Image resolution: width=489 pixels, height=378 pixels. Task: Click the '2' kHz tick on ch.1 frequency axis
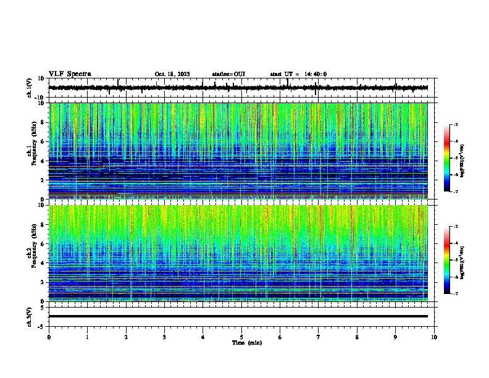click(x=43, y=180)
